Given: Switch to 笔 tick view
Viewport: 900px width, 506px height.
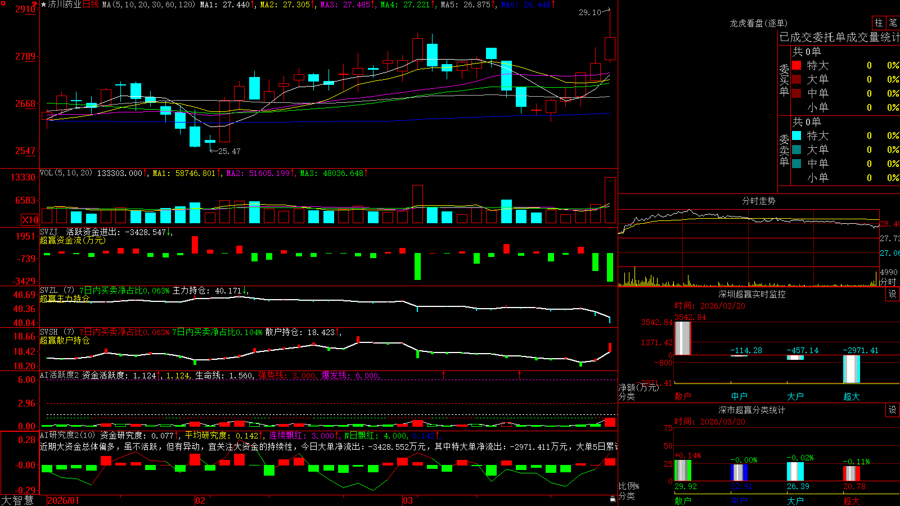Looking at the screenshot, I should coord(893,22).
